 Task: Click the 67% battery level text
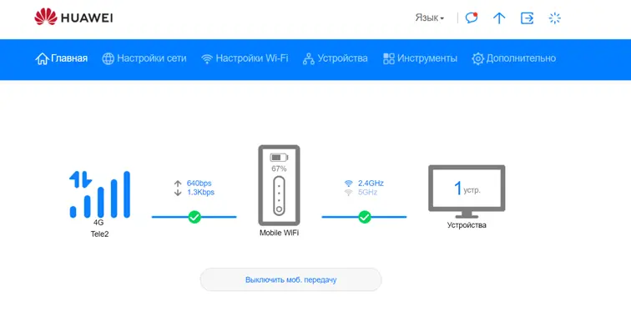279,169
